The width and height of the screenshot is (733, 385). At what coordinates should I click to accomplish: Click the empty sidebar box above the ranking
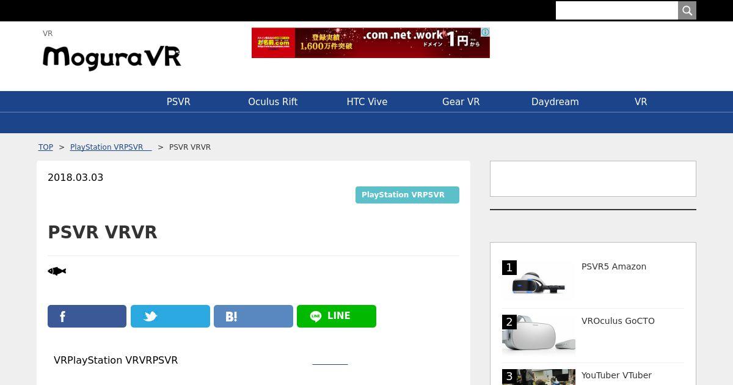click(x=593, y=178)
